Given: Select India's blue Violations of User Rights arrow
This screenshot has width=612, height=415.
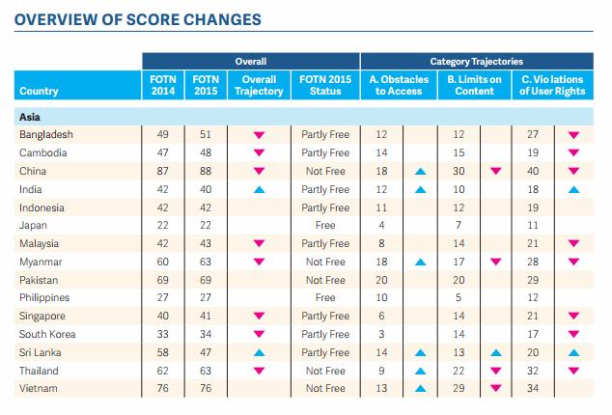Looking at the screenshot, I should (572, 190).
